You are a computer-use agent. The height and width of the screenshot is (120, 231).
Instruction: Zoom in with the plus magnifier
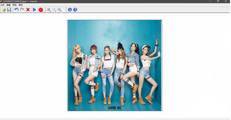[x=49, y=10]
